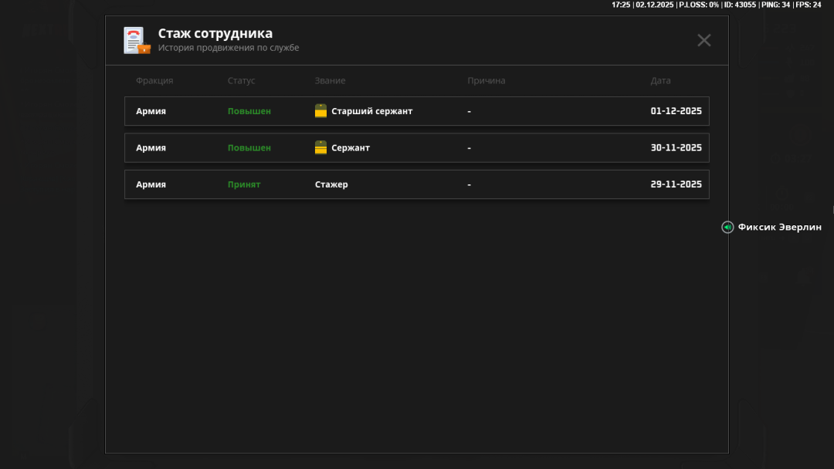The height and width of the screenshot is (469, 834).
Task: Click the Звание column header
Action: click(330, 81)
